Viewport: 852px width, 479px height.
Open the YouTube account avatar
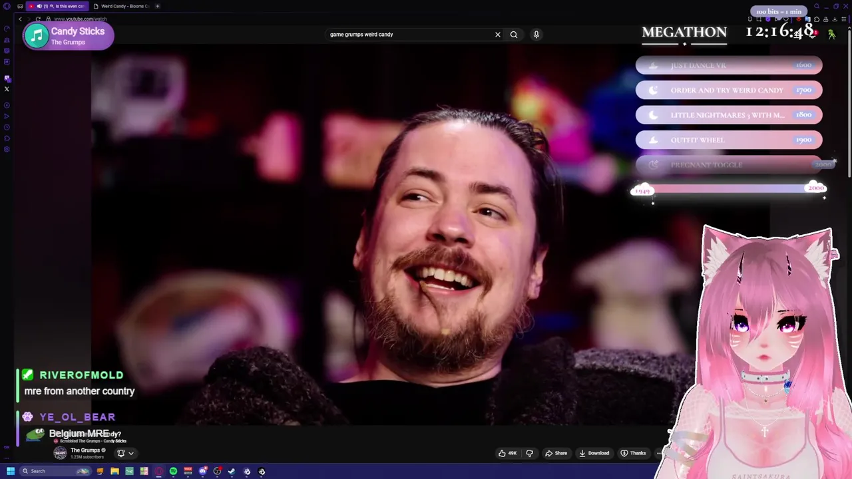(x=832, y=34)
